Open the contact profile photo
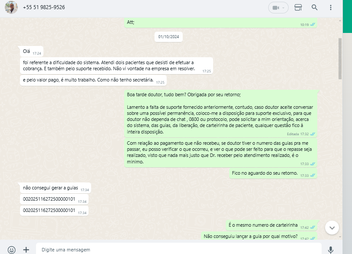Screen dimensions: 352x254 click(11, 7)
